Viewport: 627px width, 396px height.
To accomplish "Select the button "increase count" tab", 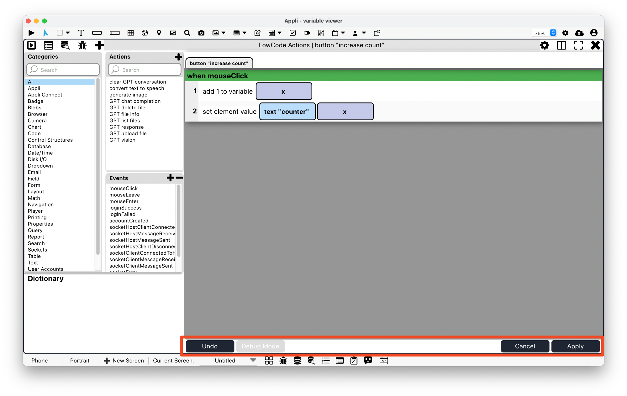I will pyautogui.click(x=219, y=63).
